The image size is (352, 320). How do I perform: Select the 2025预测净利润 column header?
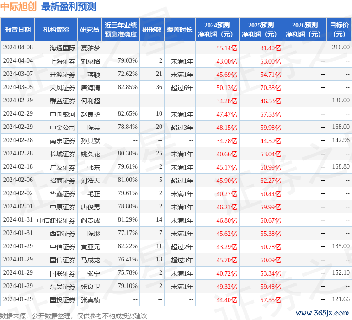[x=261, y=29]
